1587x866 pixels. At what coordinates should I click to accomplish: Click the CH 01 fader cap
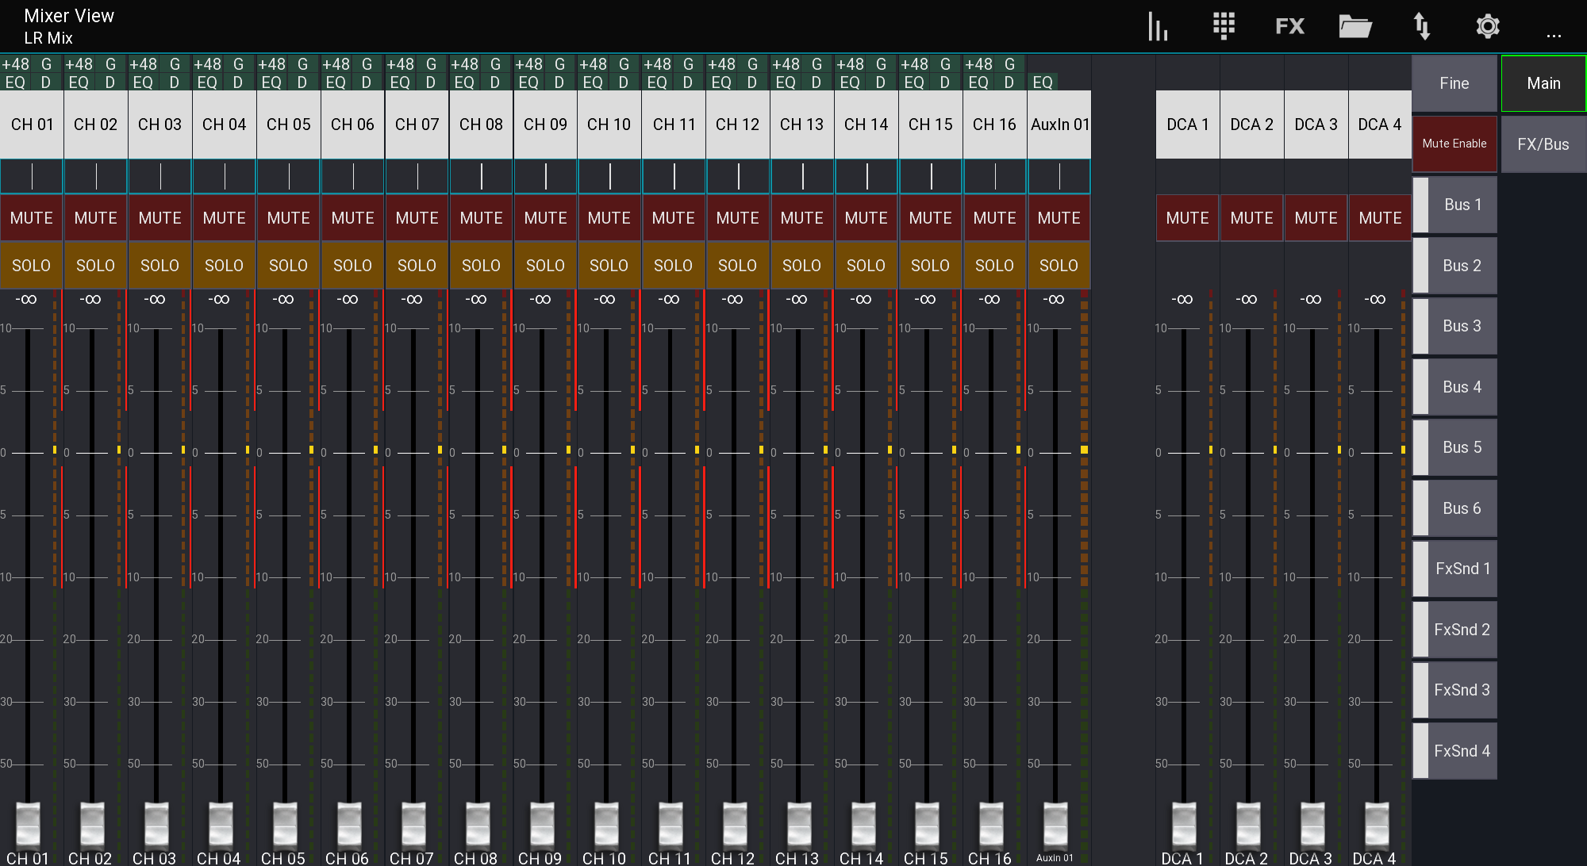click(x=29, y=825)
